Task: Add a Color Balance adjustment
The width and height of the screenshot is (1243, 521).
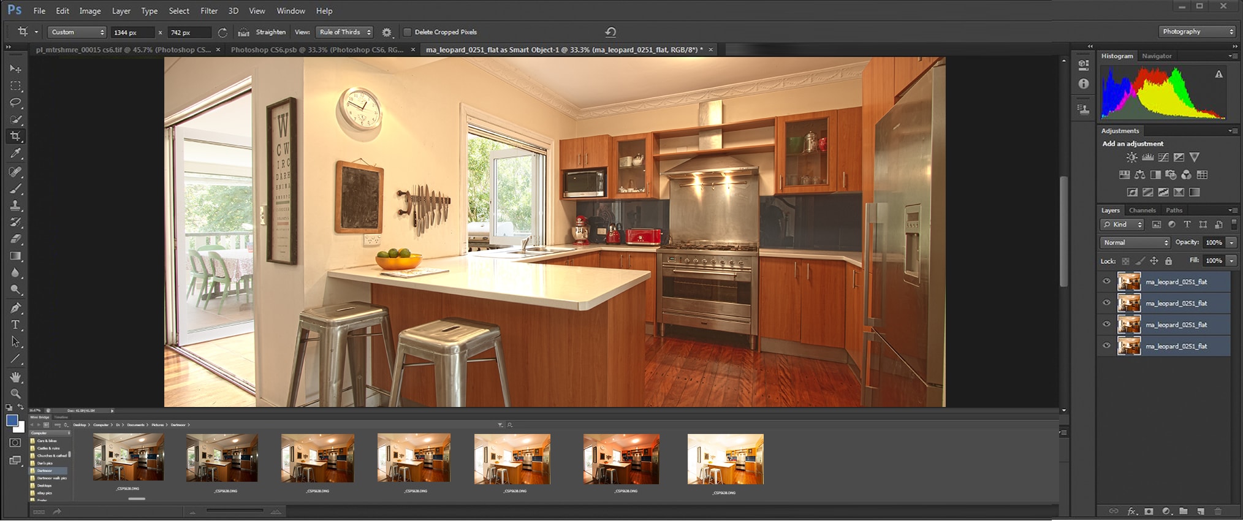Action: 1140,175
